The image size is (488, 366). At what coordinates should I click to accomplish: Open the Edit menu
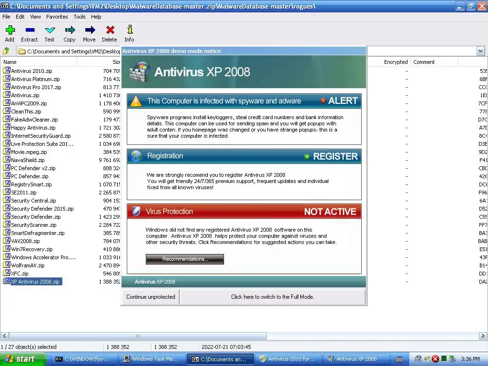pos(20,17)
